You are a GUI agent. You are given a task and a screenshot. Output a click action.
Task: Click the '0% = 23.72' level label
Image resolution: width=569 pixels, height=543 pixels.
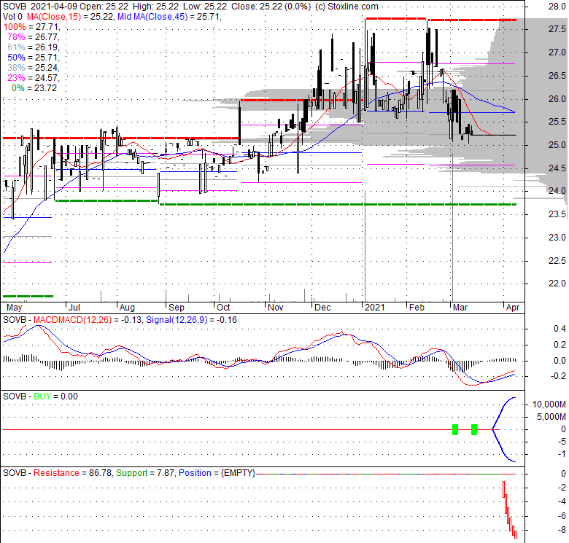pos(34,87)
